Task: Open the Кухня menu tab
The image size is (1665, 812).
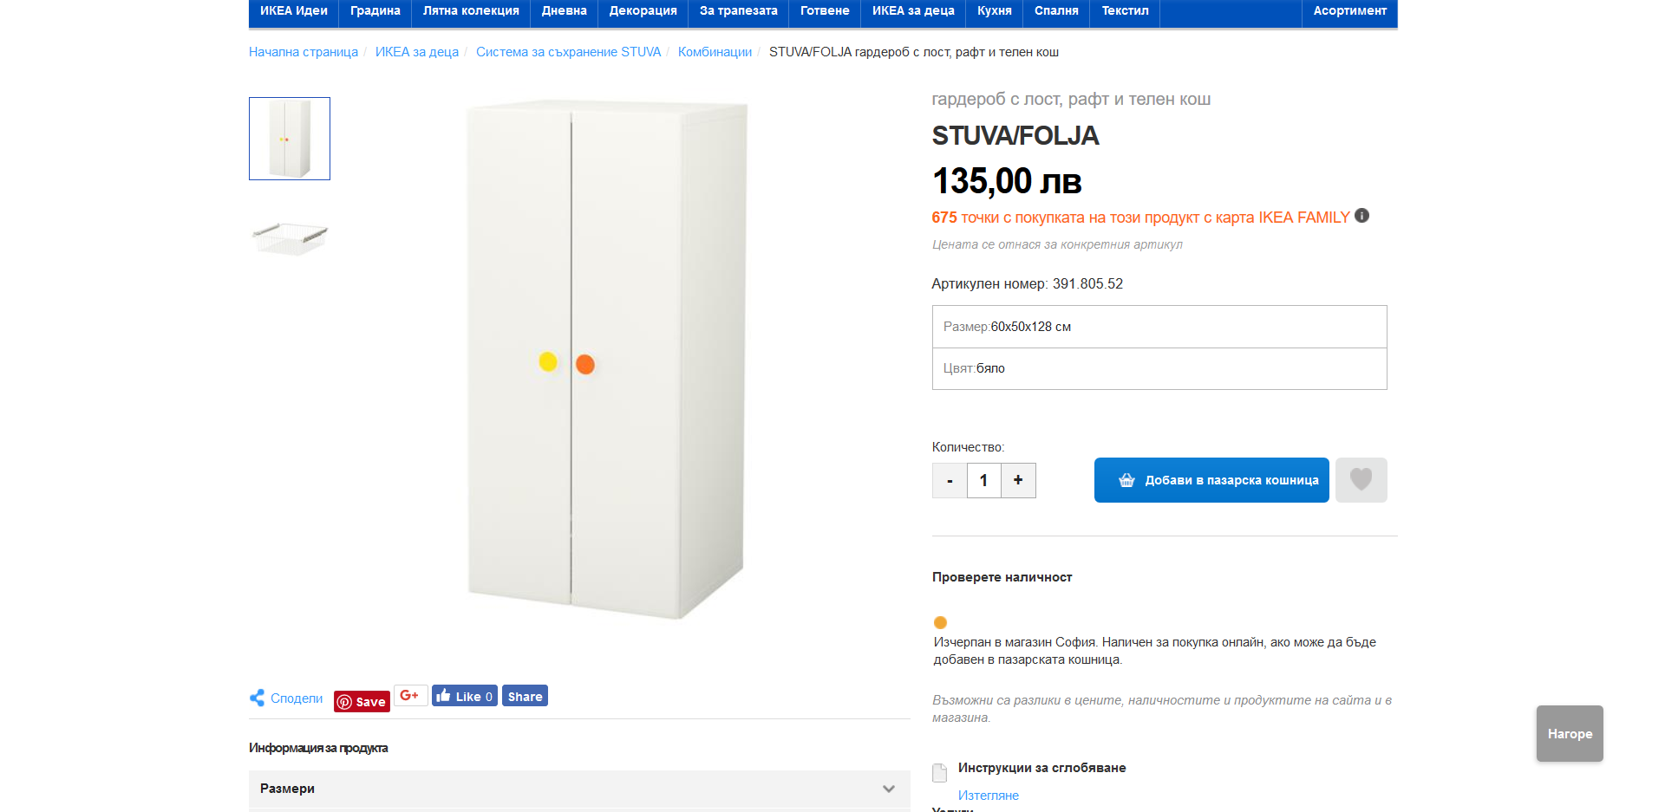Action: [x=994, y=11]
